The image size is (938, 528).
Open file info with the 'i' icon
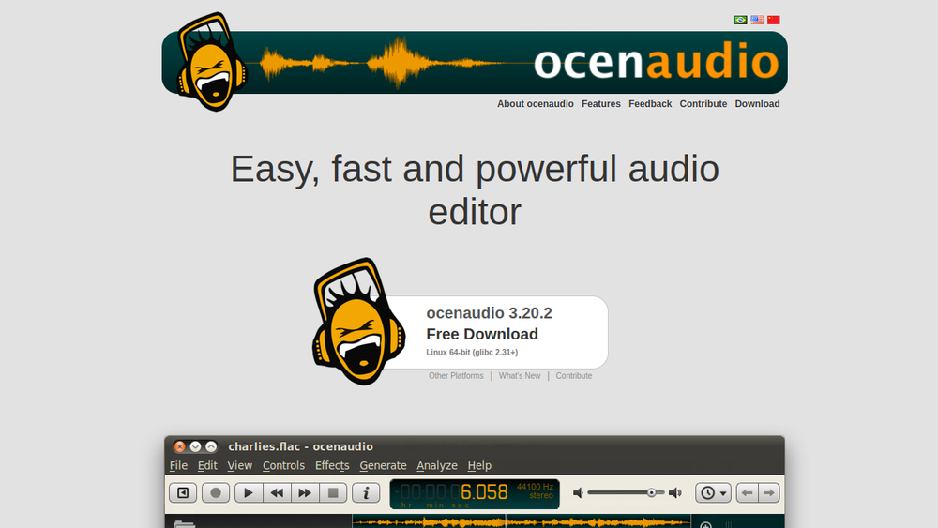coord(366,492)
